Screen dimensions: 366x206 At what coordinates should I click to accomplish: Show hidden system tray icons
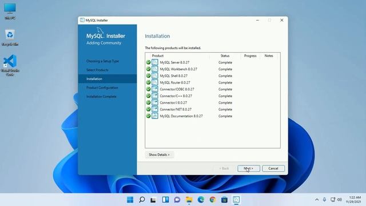coord(317,200)
